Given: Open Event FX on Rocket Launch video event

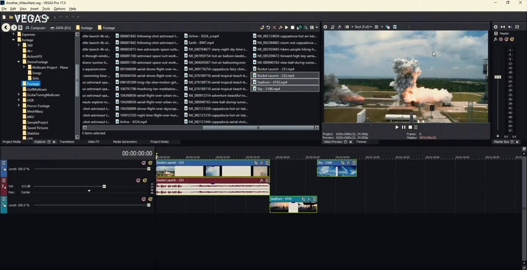Looking at the screenshot, I should point(262,163).
